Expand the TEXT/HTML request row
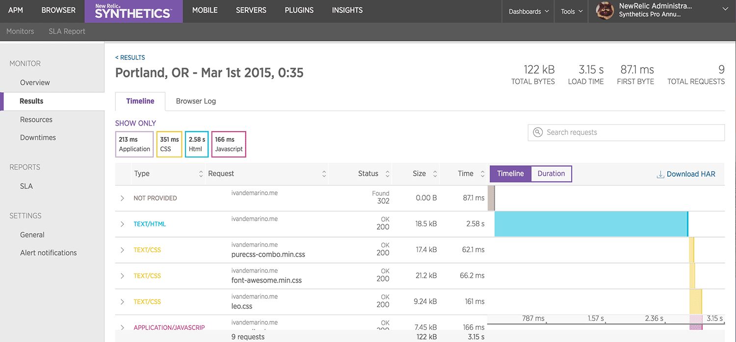The width and height of the screenshot is (736, 342). (122, 224)
